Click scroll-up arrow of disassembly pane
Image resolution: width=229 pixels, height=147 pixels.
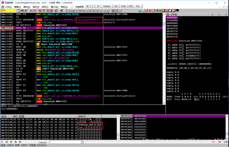click(x=164, y=15)
